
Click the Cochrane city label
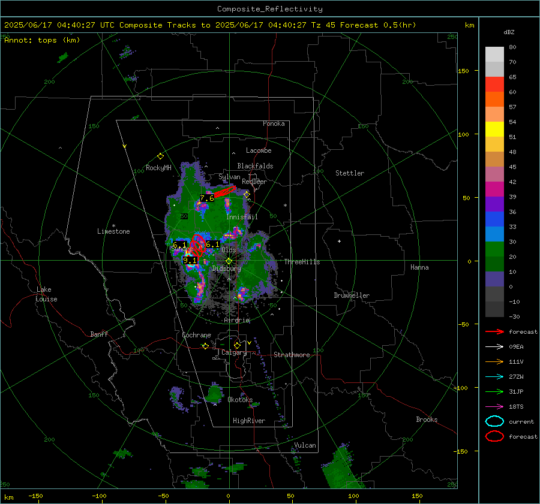tap(196, 335)
